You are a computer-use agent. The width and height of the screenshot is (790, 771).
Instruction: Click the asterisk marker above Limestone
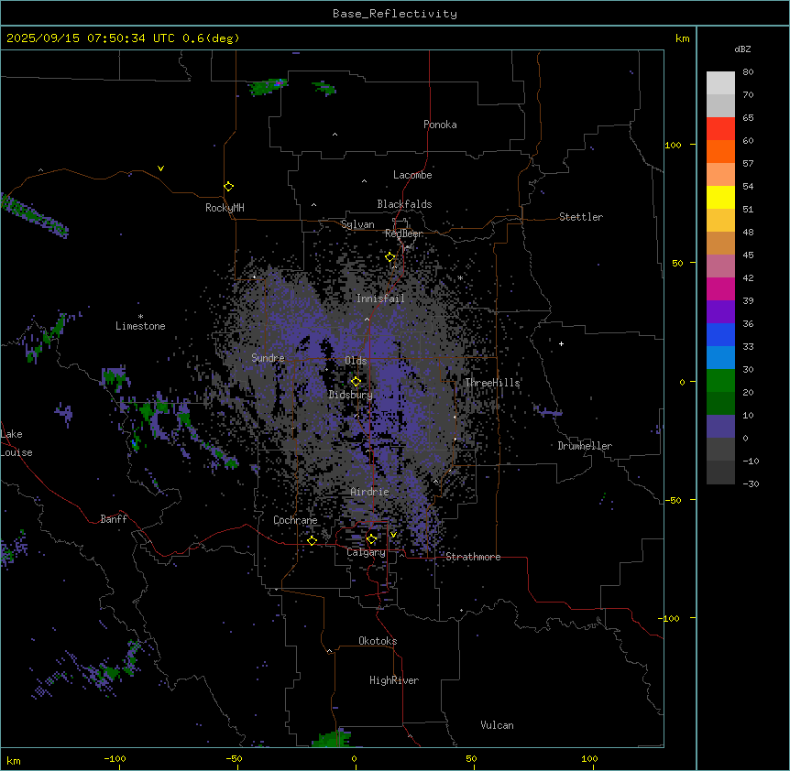(x=140, y=317)
